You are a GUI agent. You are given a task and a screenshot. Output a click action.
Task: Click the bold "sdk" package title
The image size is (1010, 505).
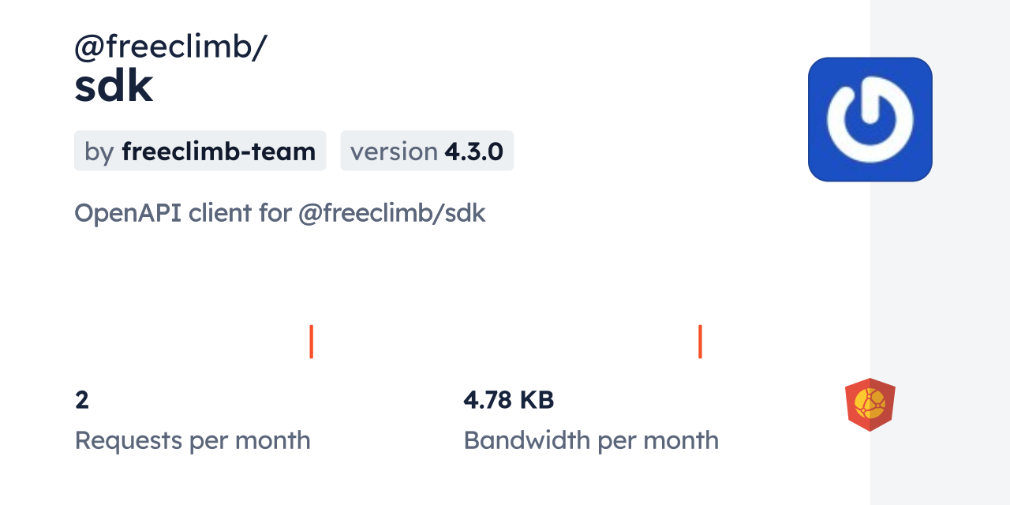(114, 88)
